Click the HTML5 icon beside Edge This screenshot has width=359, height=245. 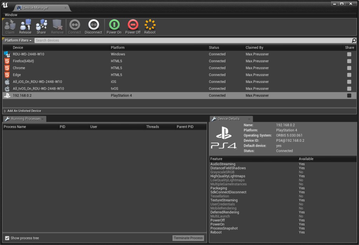(x=7, y=75)
